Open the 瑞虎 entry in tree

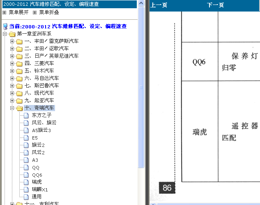tap(37, 182)
